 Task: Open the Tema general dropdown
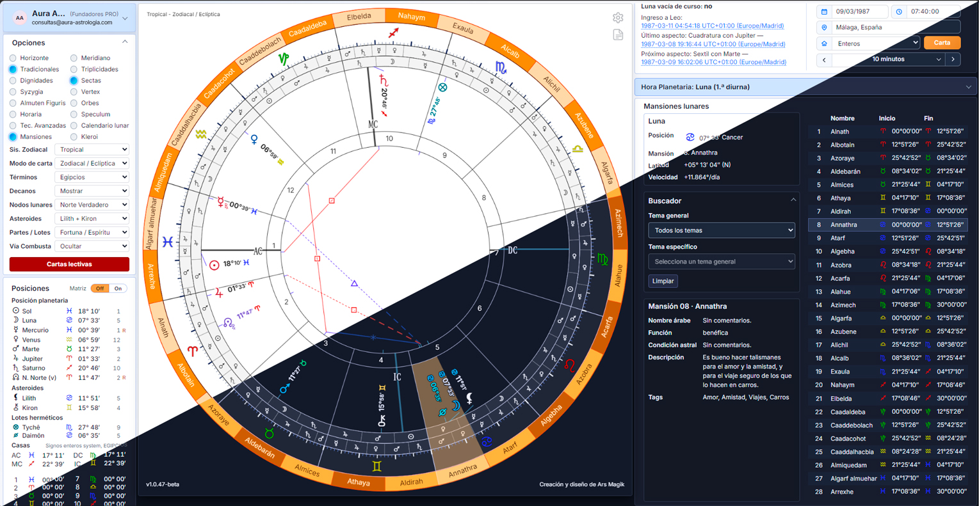[722, 230]
